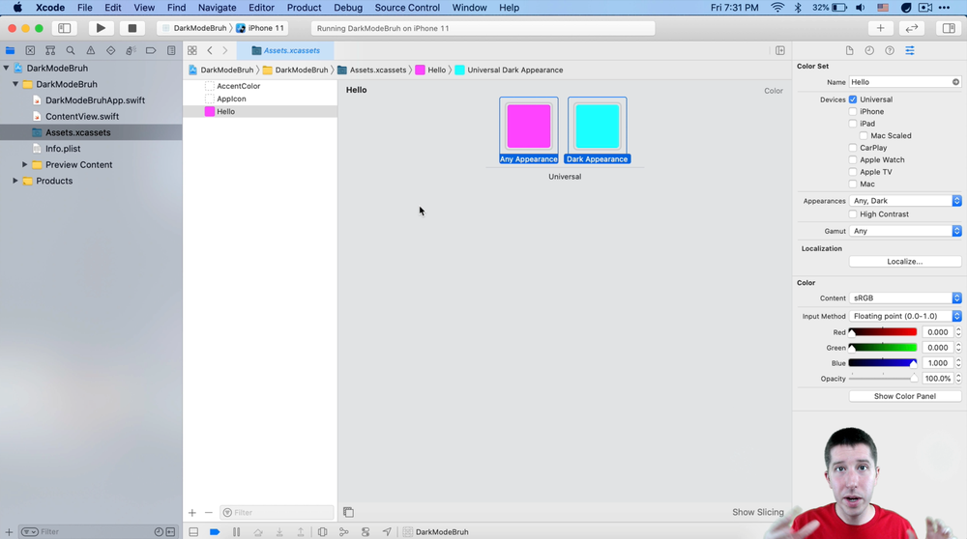Open the Project navigator folder icon

pyautogui.click(x=10, y=50)
